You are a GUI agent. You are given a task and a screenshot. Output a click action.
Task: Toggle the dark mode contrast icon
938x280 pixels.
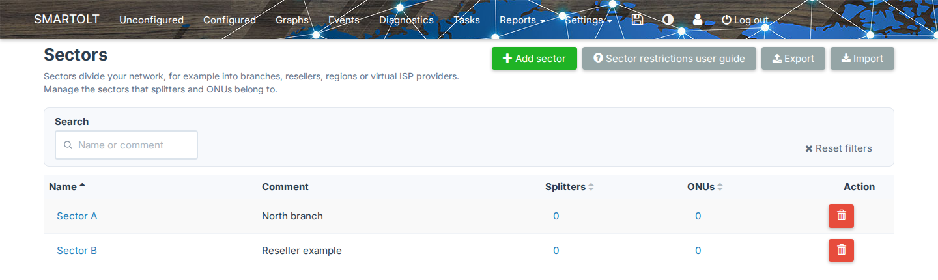point(668,20)
